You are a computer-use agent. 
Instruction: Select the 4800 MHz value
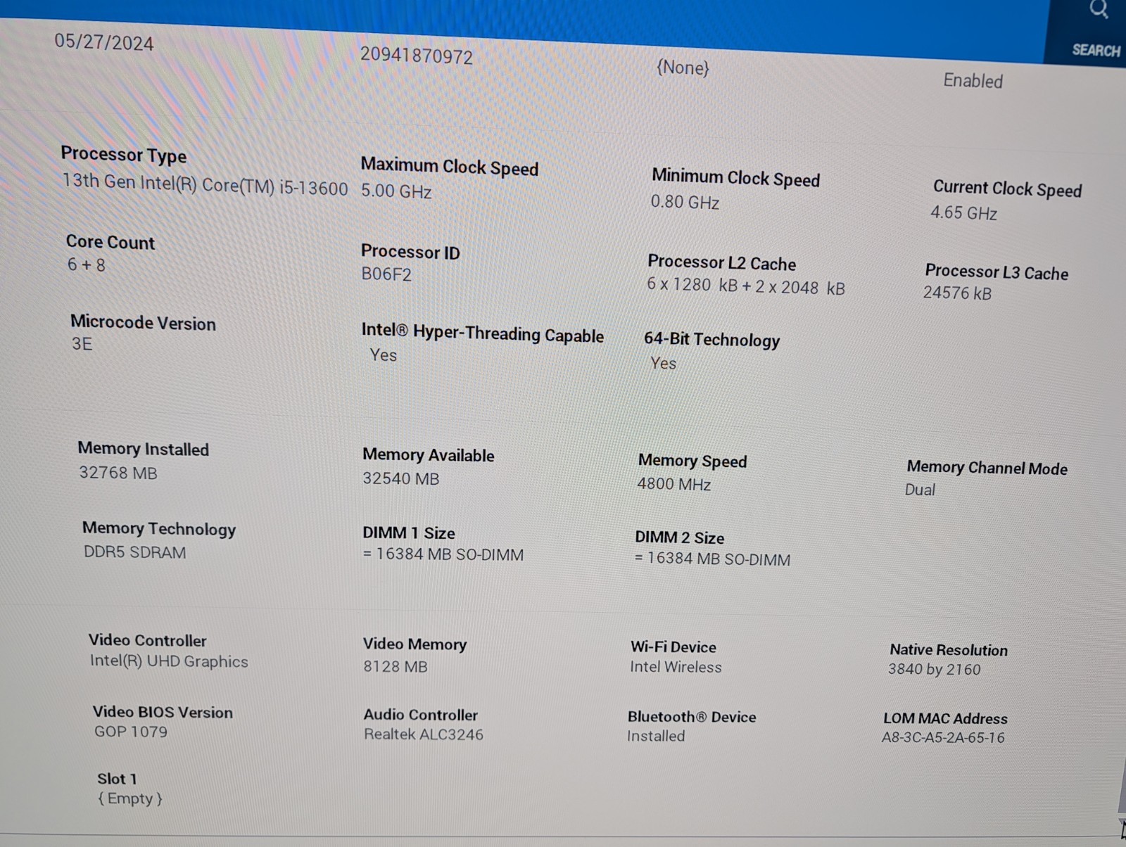click(x=674, y=484)
